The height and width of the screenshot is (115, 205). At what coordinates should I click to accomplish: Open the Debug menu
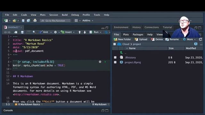coord(75,15)
